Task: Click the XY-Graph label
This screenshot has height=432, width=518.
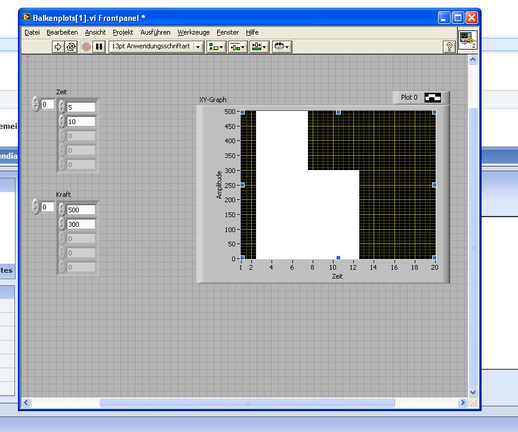Action: 212,100
